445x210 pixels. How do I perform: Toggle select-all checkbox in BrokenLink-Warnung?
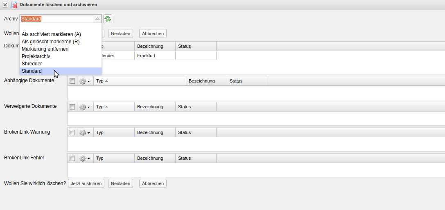coord(72,132)
